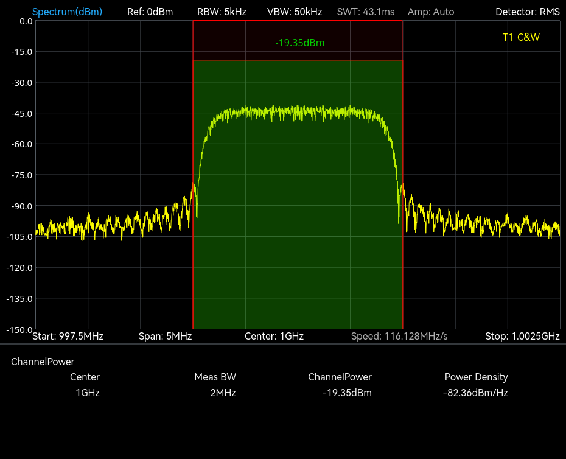566x459 pixels.
Task: Open the RBW: 5kHz setting
Action: click(222, 12)
